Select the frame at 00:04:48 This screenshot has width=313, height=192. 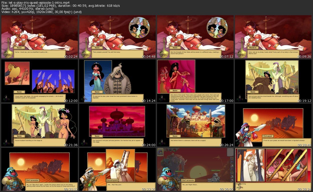click(117, 37)
